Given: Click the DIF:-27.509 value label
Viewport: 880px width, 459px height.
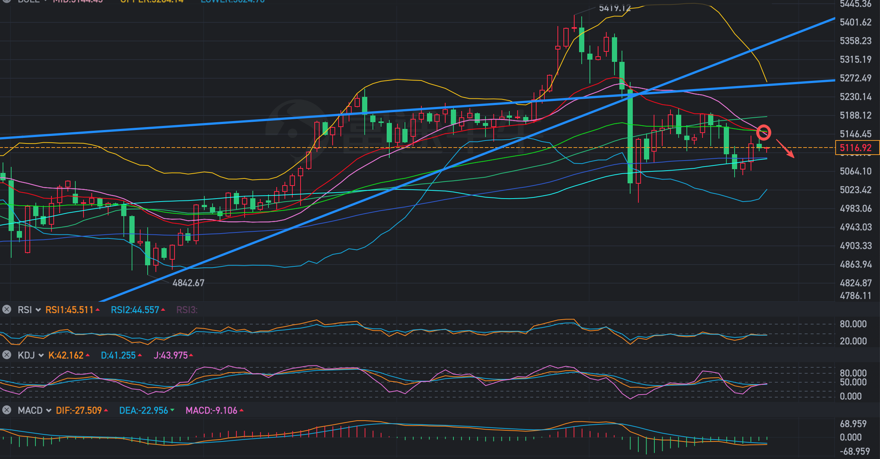Looking at the screenshot, I should [x=79, y=411].
